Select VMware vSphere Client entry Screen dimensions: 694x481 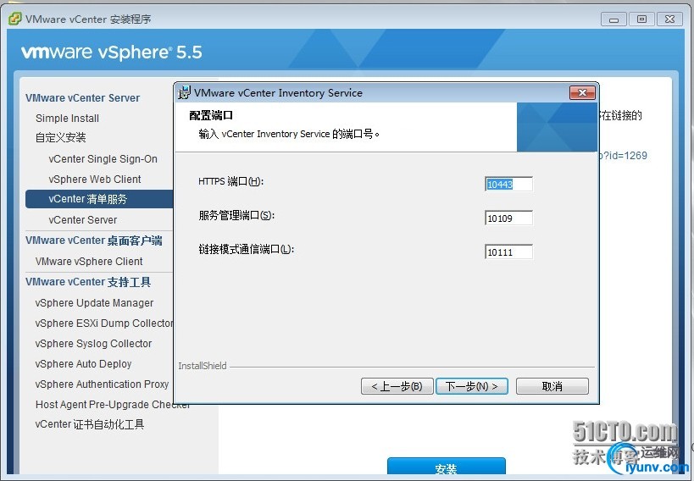click(89, 262)
